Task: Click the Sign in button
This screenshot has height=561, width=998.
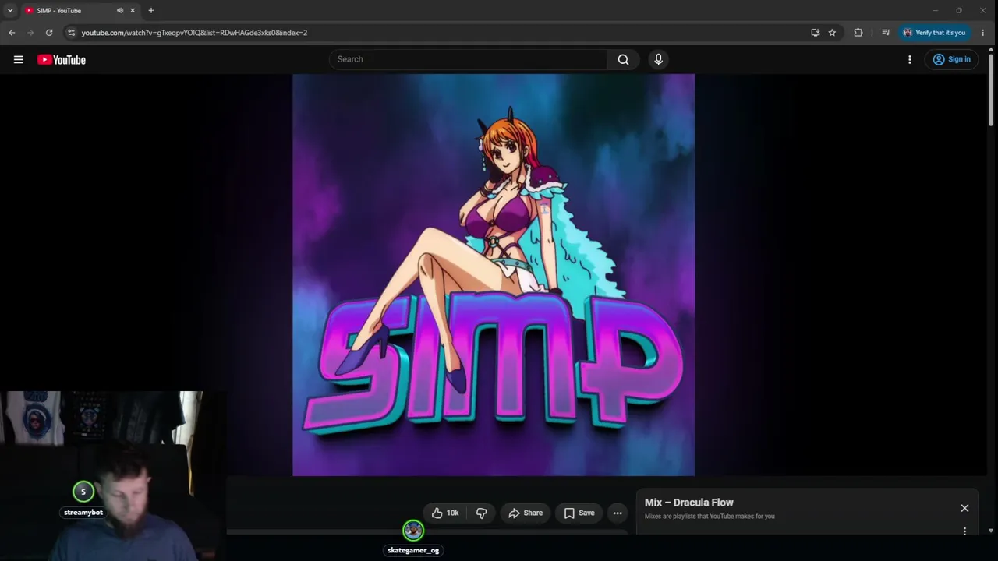Action: coord(951,59)
